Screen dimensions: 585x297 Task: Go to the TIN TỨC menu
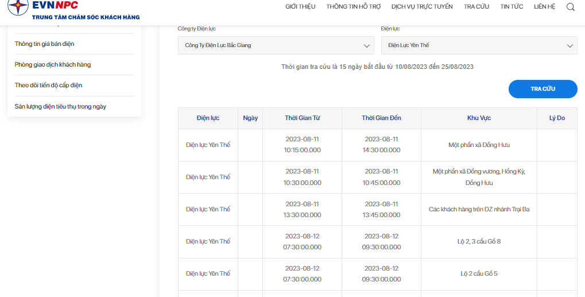512,7
